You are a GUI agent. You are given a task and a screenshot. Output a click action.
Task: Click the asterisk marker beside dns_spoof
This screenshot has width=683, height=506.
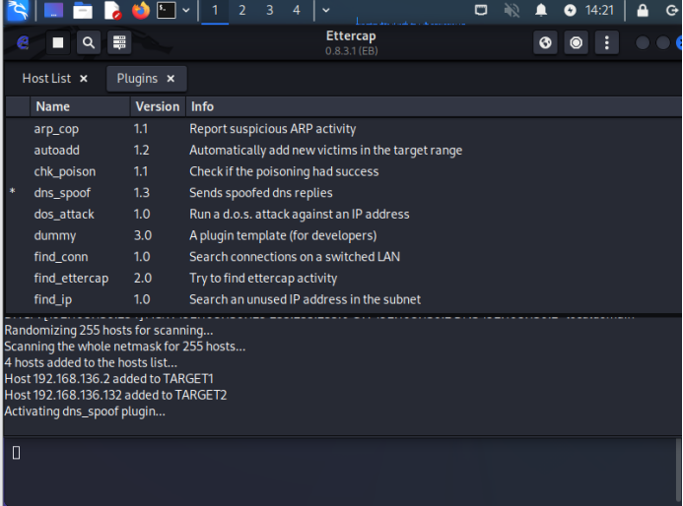[13, 191]
